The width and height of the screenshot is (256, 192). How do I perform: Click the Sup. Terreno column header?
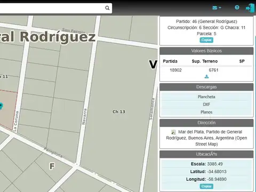[x=205, y=61]
